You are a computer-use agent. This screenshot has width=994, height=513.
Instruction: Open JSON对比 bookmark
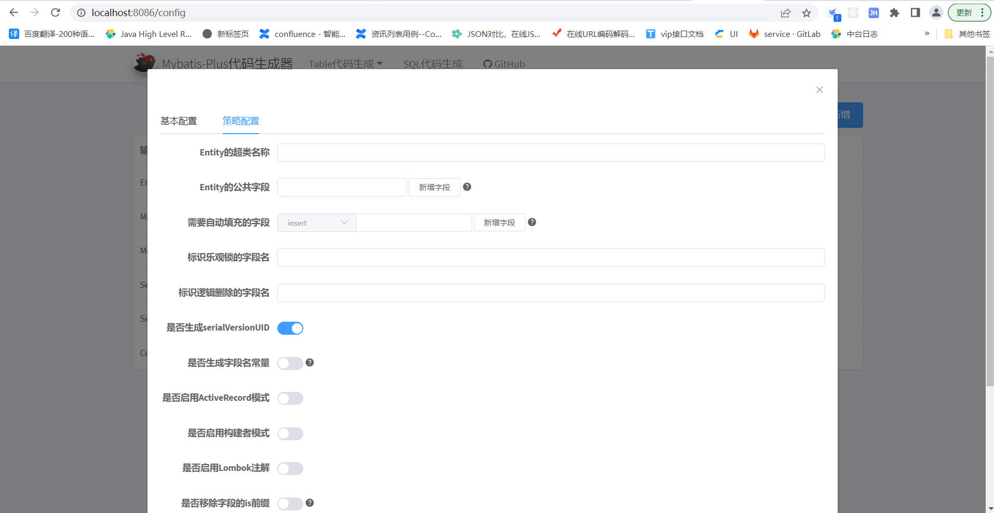pos(496,34)
